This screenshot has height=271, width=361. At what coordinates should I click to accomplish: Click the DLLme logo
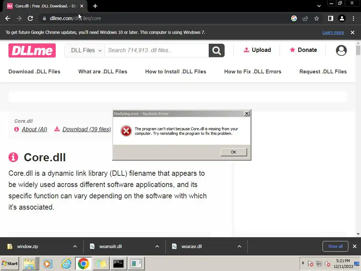[x=32, y=50]
